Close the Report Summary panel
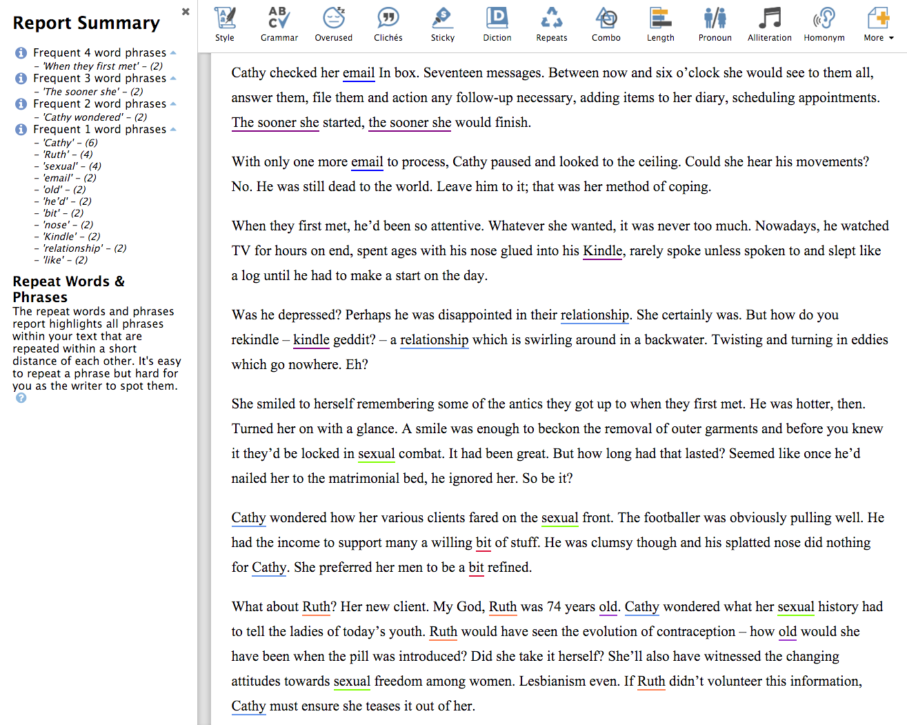The height and width of the screenshot is (725, 907). pos(186,12)
